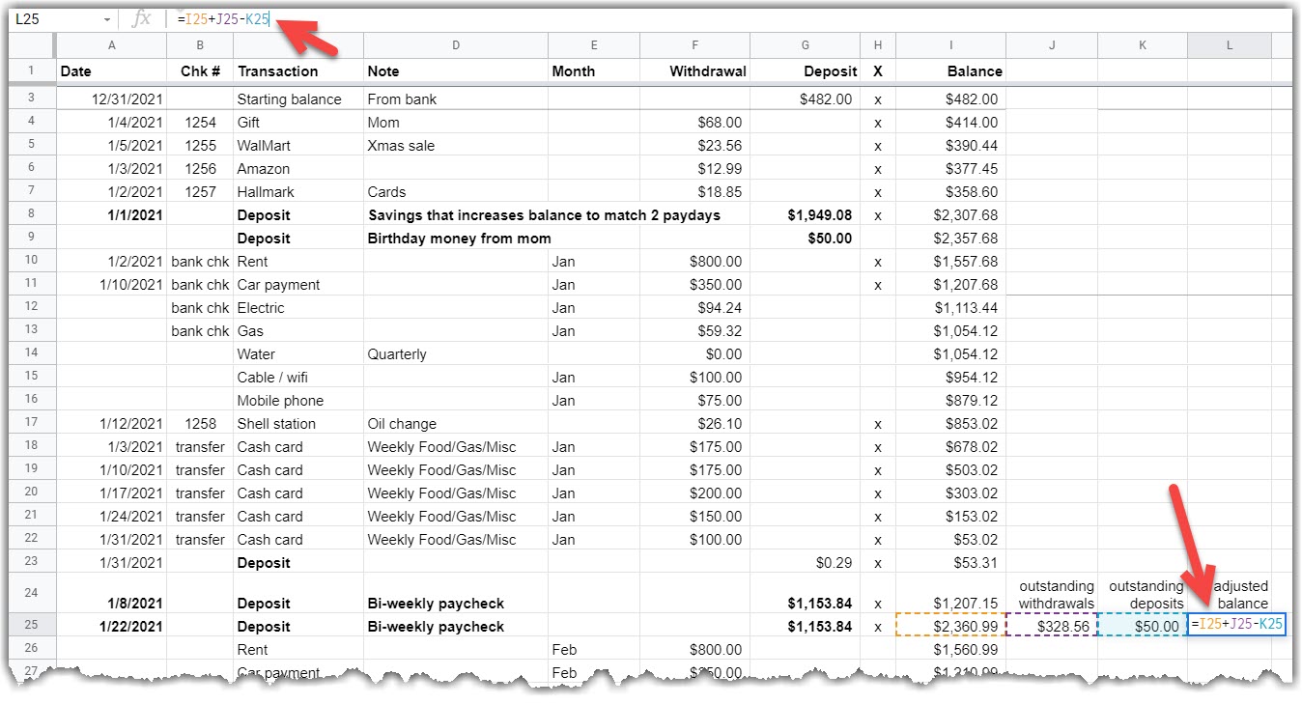Select the column D header

[x=455, y=45]
